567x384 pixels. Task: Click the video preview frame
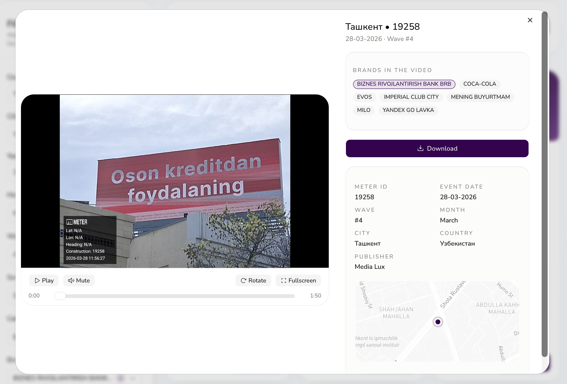pyautogui.click(x=175, y=181)
